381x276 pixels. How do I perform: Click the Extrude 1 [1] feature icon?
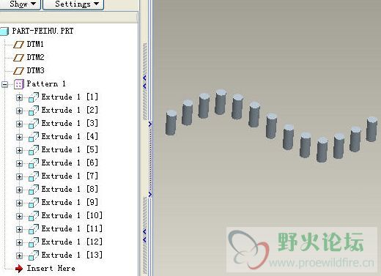(x=34, y=97)
